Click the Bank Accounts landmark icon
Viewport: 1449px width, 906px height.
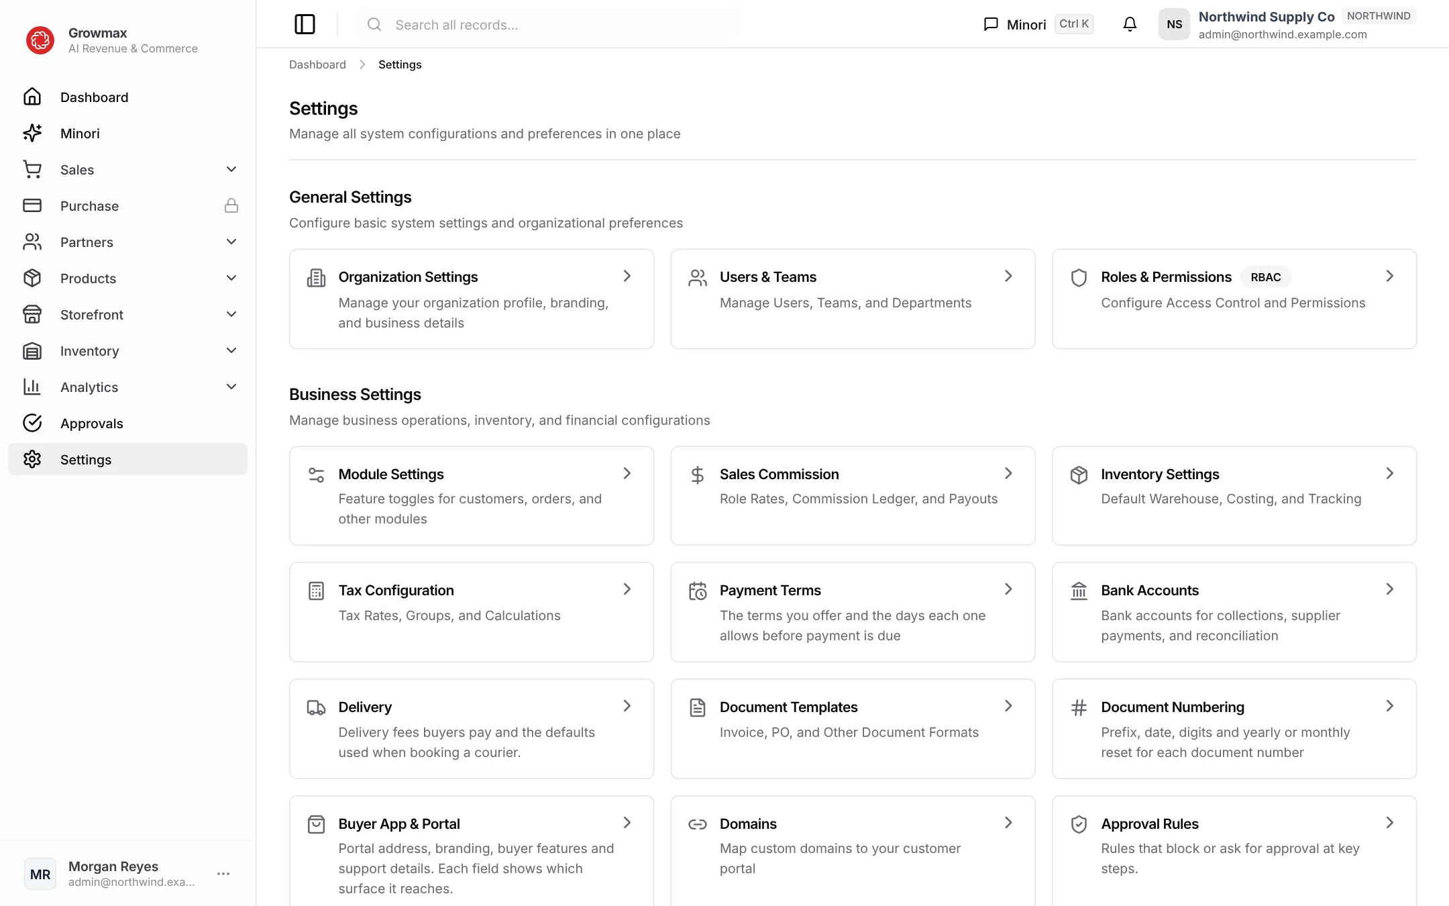click(x=1079, y=591)
